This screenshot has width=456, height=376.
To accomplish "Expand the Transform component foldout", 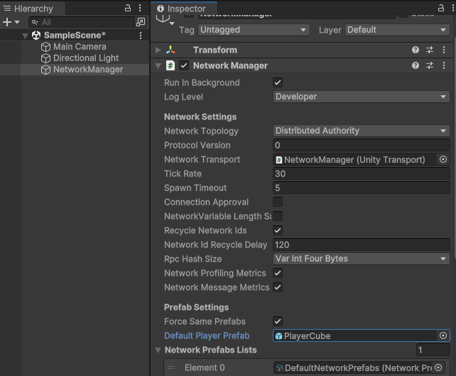I will [158, 50].
